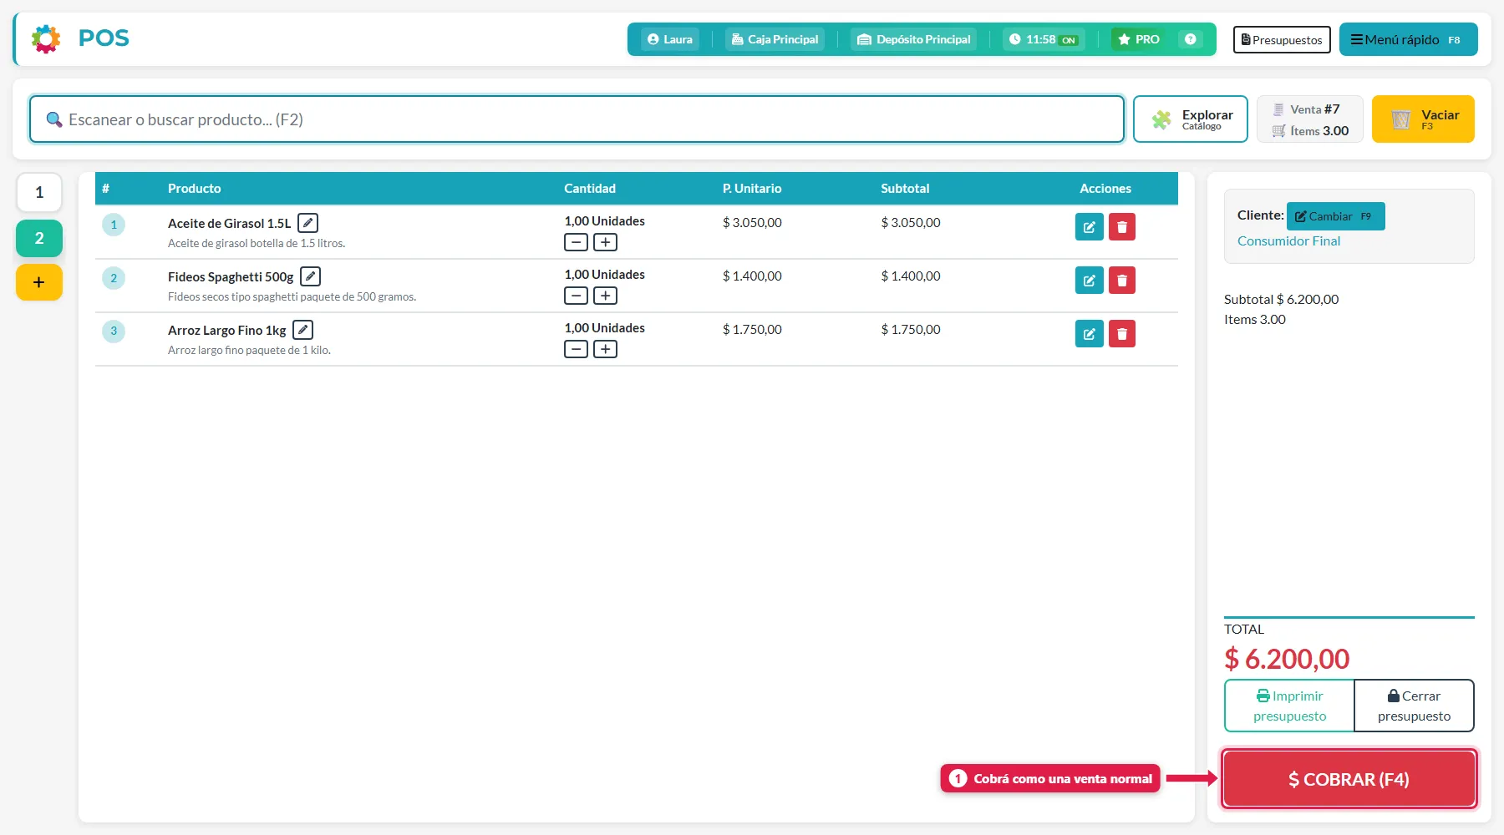Viewport: 1504px width, 835px height.
Task: Click the pencil icon beside Arroz Largo Fino 1kg
Action: (303, 330)
